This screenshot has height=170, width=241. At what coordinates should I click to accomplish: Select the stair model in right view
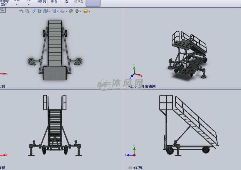(189, 125)
